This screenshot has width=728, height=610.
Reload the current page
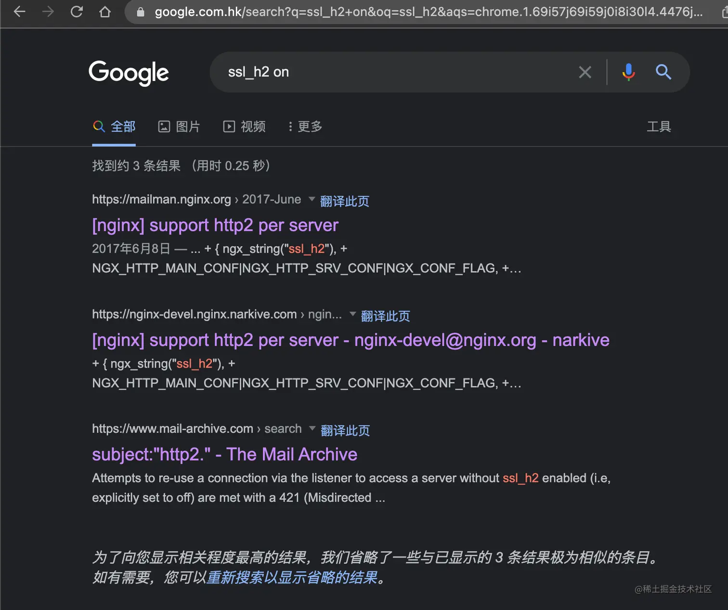[77, 12]
